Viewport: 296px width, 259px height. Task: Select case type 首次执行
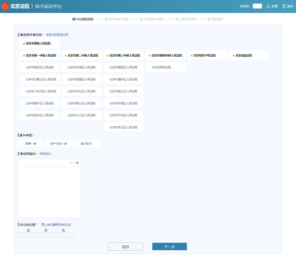86,144
